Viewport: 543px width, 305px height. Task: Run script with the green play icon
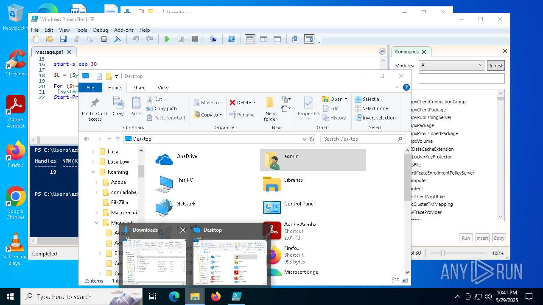pyautogui.click(x=167, y=39)
